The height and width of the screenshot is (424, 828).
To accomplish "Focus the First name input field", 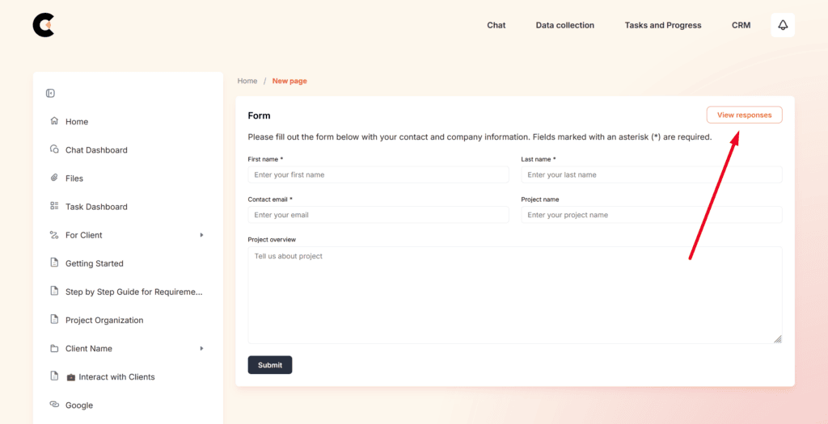I will (378, 174).
